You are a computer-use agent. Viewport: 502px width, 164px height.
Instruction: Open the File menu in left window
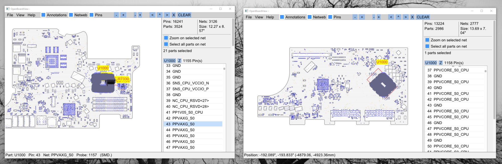(x=10, y=15)
